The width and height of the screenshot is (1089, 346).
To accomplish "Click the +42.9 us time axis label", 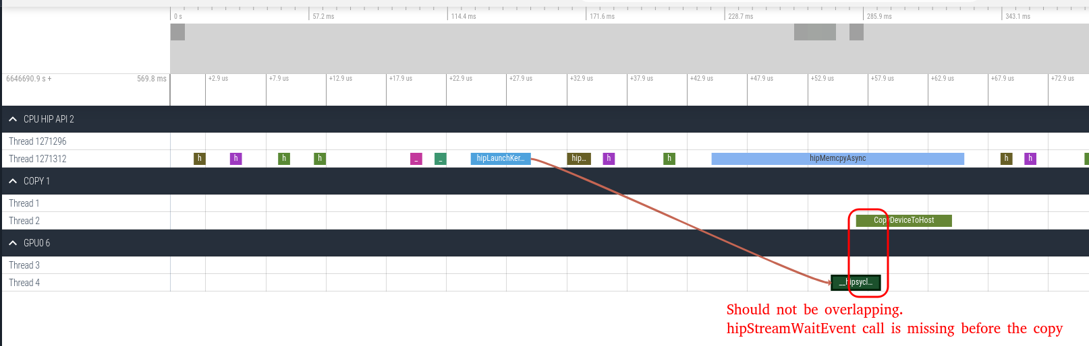I will [x=702, y=79].
